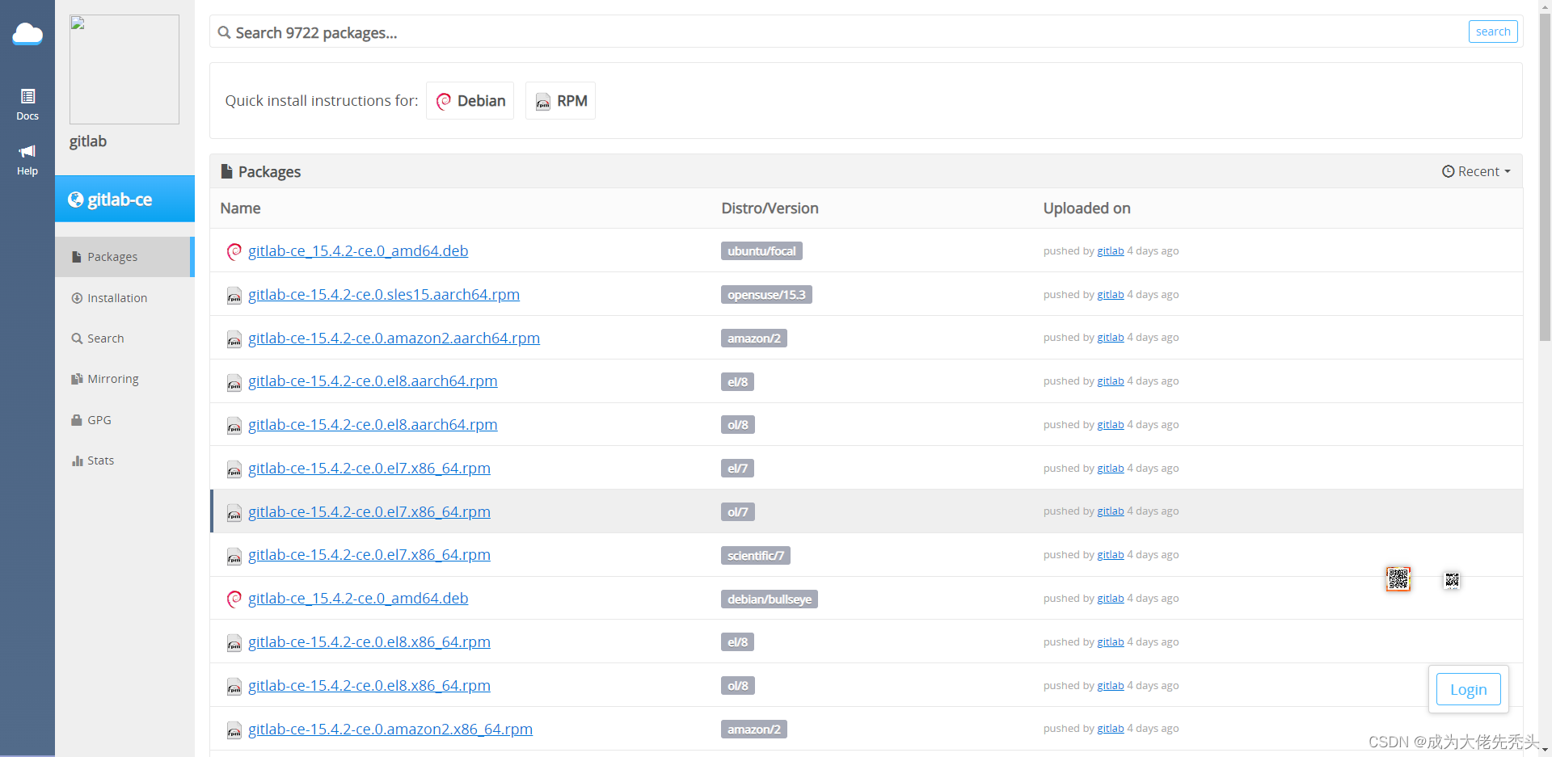Viewport: 1552px width, 757px height.
Task: Open amd64.deb link for debian/bullseye
Action: pyautogui.click(x=358, y=599)
